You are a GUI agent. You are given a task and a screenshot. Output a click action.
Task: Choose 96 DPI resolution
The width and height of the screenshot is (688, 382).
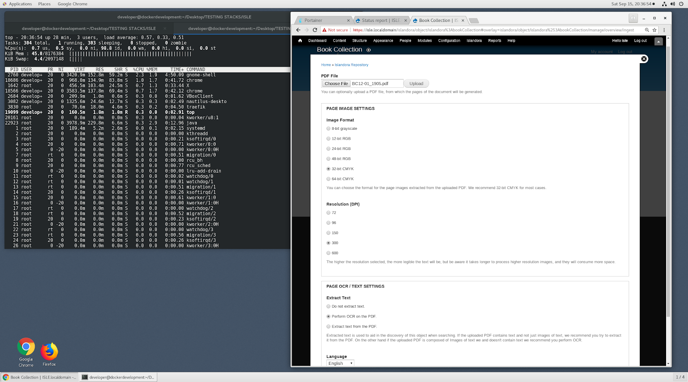(x=329, y=223)
